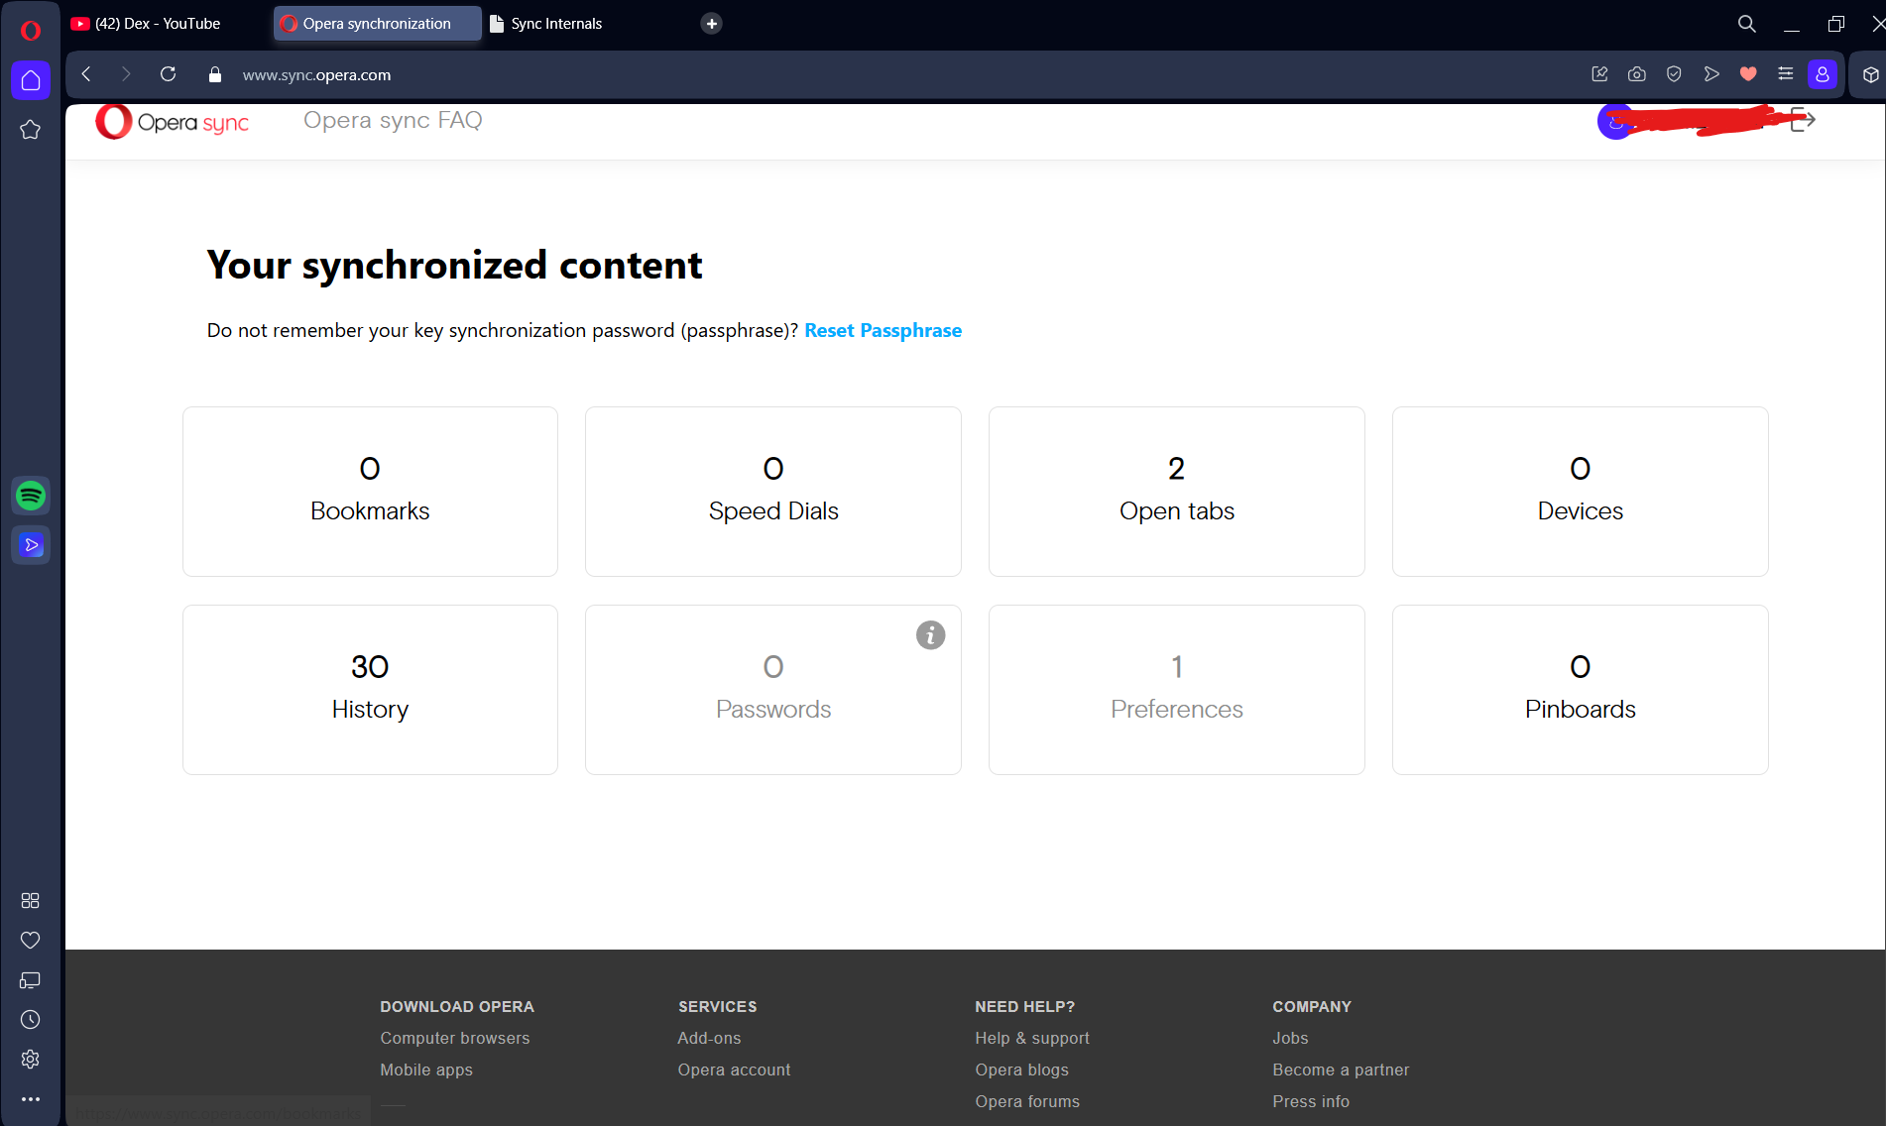Open sidebar settings gear icon
The height and width of the screenshot is (1126, 1886).
(30, 1059)
